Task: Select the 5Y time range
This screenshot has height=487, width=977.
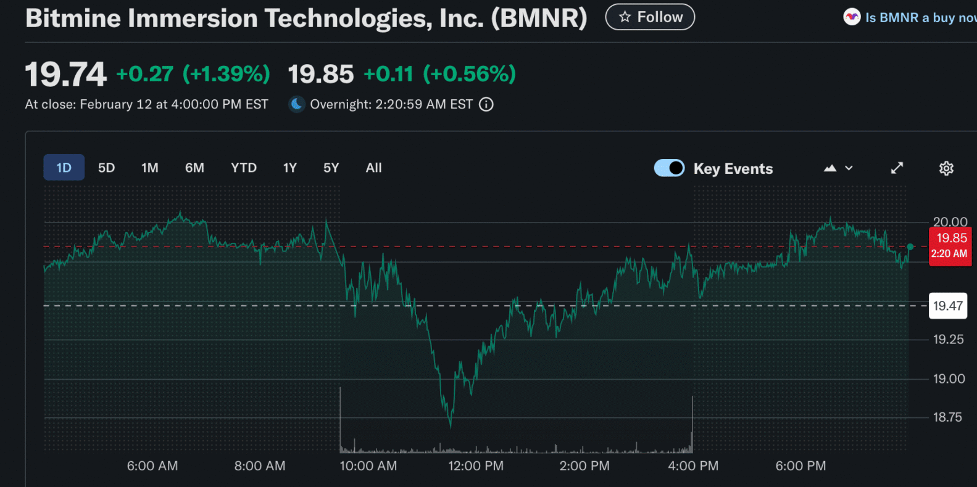Action: tap(331, 168)
